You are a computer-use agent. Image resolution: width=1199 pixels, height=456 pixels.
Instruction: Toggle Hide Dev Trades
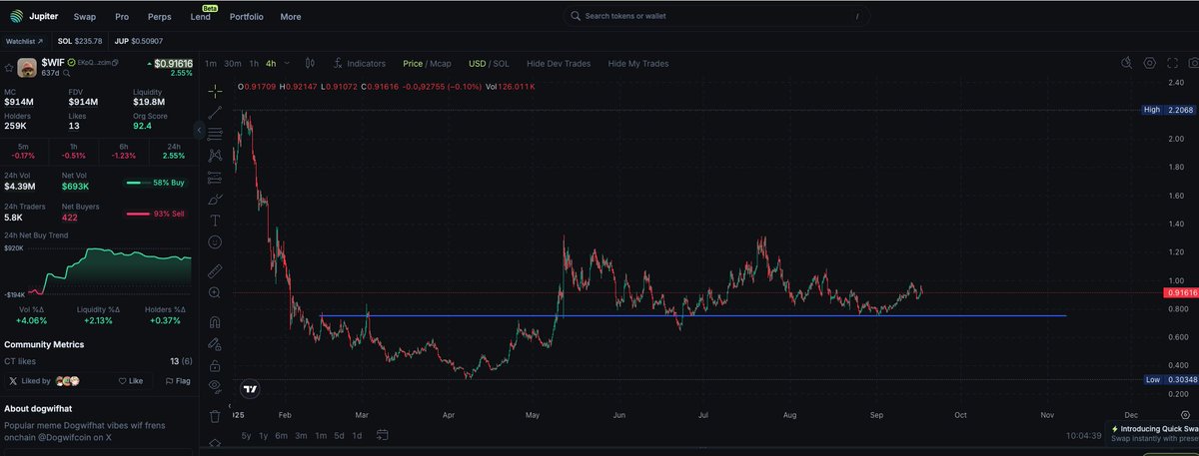559,63
